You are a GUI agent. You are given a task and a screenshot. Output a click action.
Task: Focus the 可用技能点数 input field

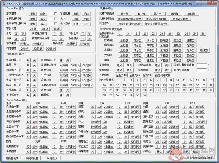[x=202, y=70]
